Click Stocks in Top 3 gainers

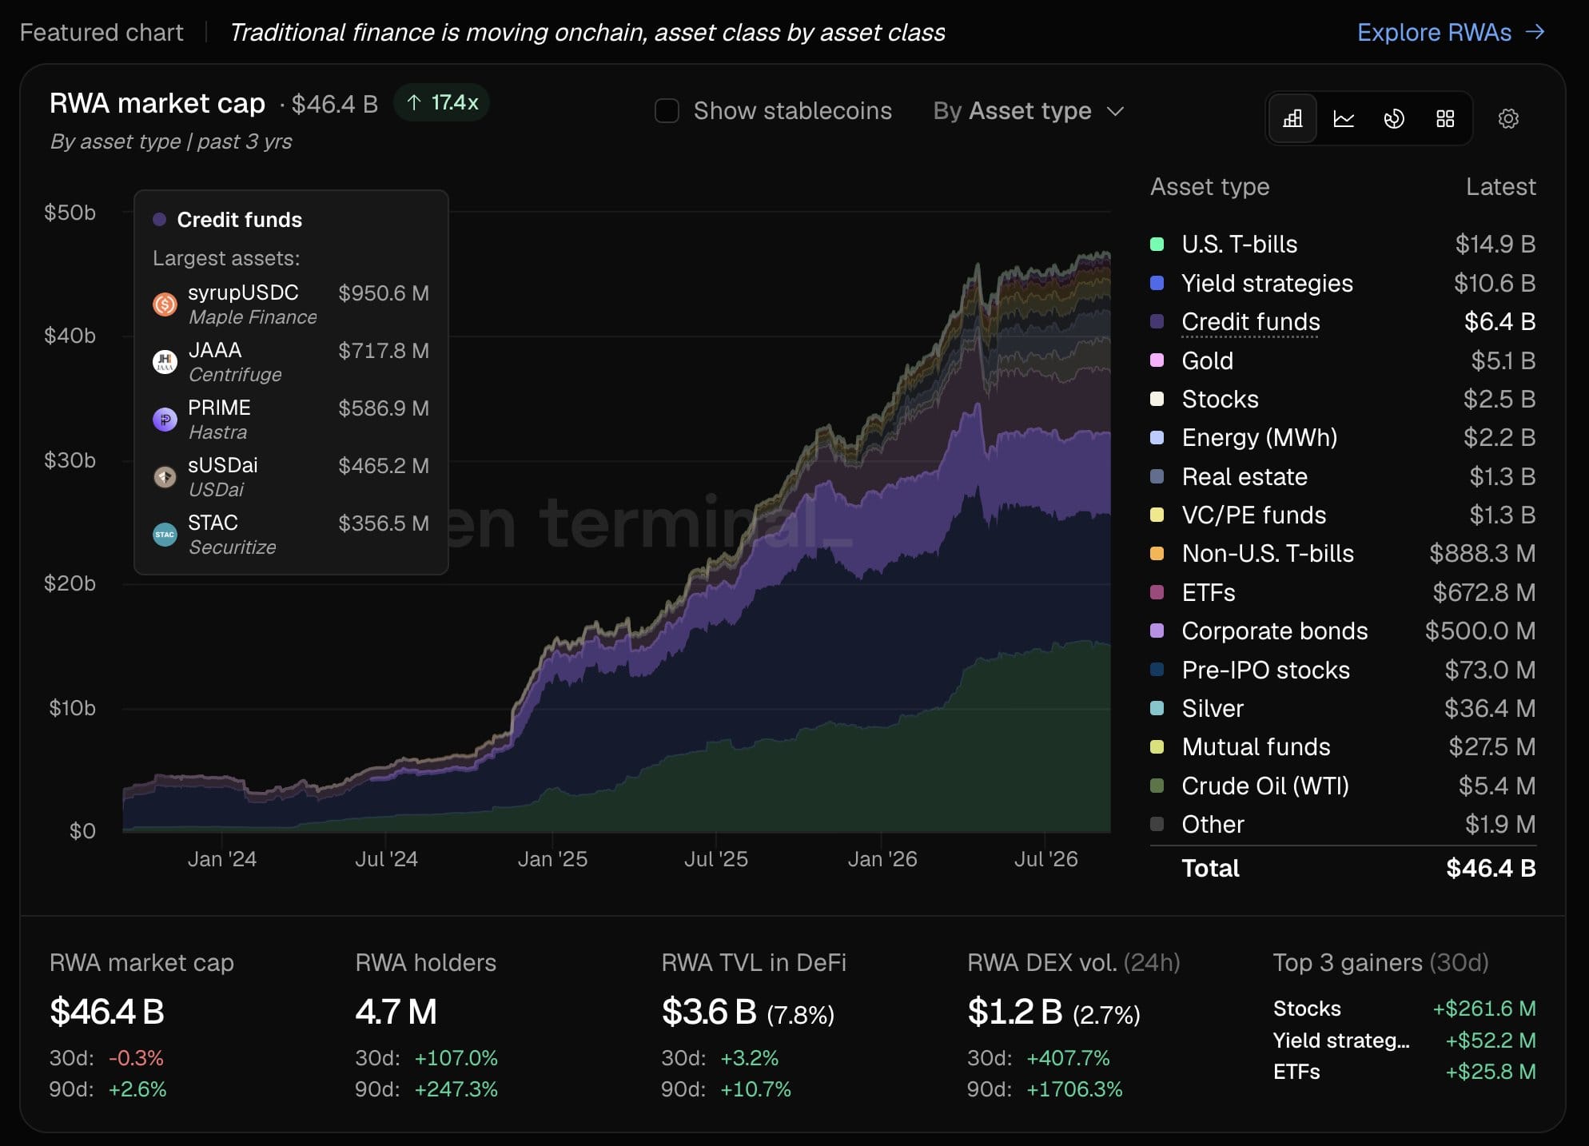(1307, 1009)
